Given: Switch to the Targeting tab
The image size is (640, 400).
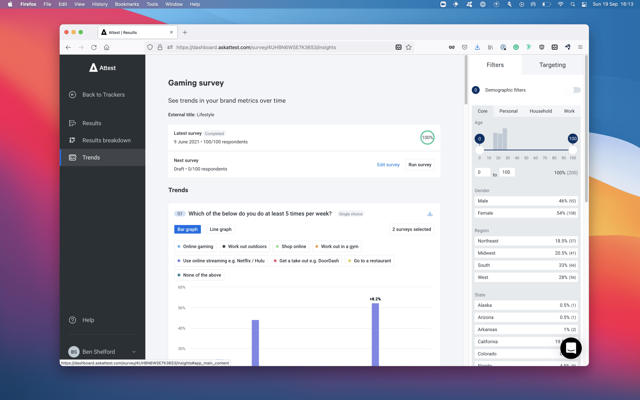Looking at the screenshot, I should (552, 65).
